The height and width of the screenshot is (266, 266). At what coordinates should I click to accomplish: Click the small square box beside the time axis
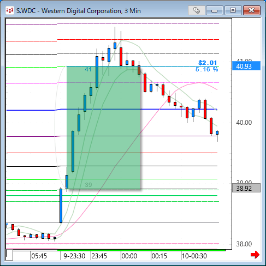[x=9, y=255]
